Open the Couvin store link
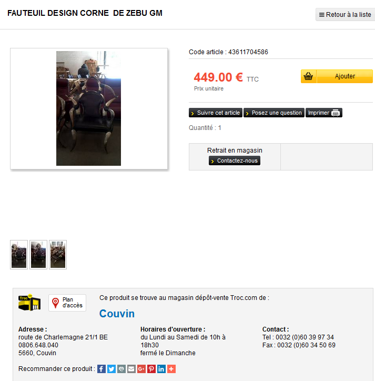This screenshot has height=381, width=375. coord(117,314)
